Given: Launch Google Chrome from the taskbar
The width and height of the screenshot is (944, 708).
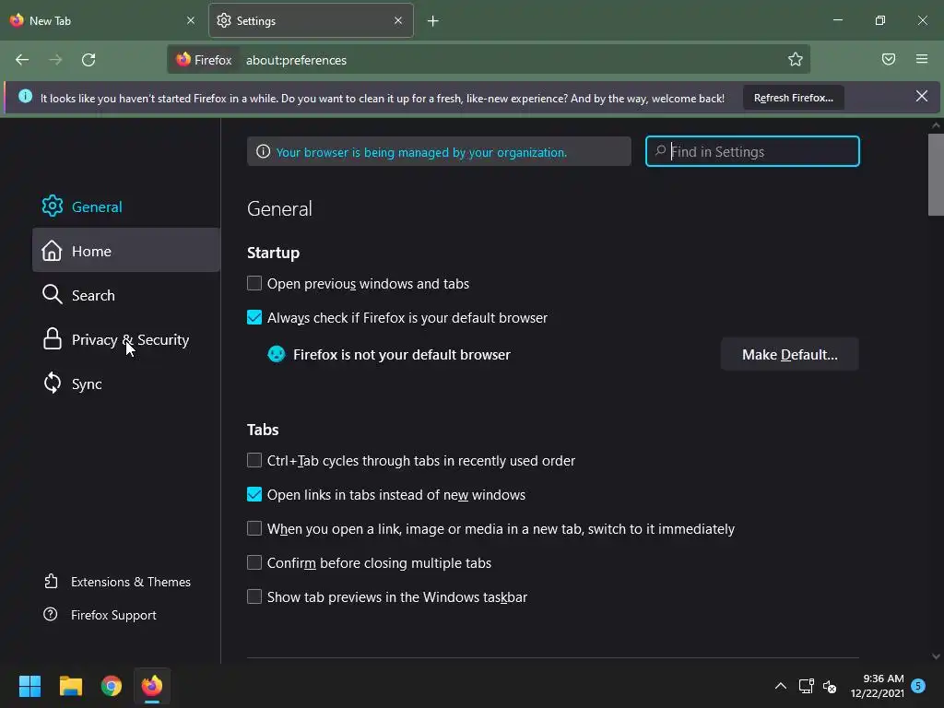Looking at the screenshot, I should point(111,686).
